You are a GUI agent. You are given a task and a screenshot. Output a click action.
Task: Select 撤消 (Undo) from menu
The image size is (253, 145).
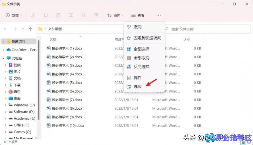tap(144, 27)
